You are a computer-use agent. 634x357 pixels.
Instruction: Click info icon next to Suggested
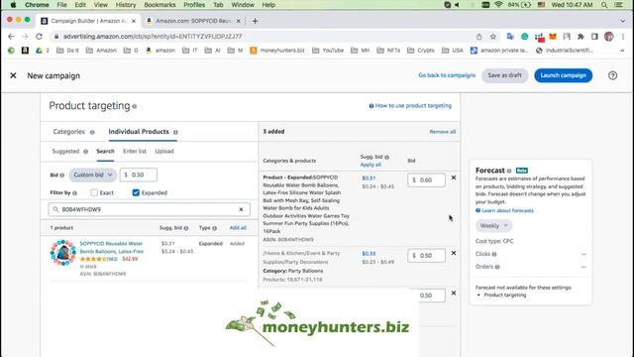coord(86,152)
